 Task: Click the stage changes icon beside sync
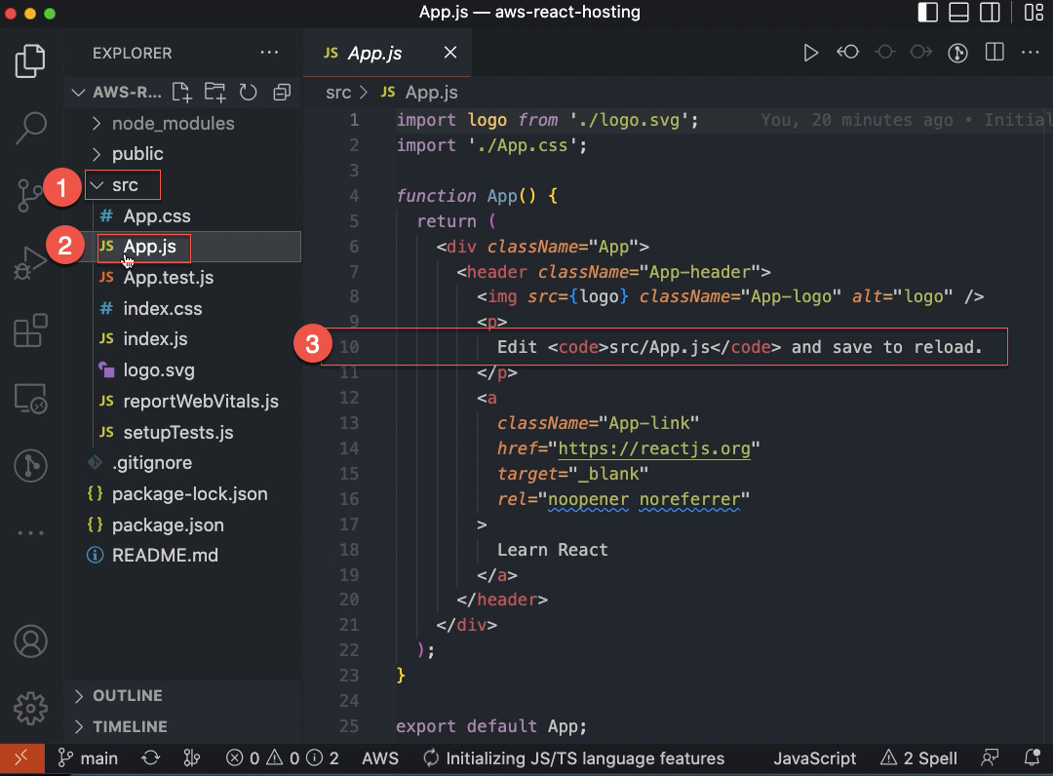coord(191,758)
